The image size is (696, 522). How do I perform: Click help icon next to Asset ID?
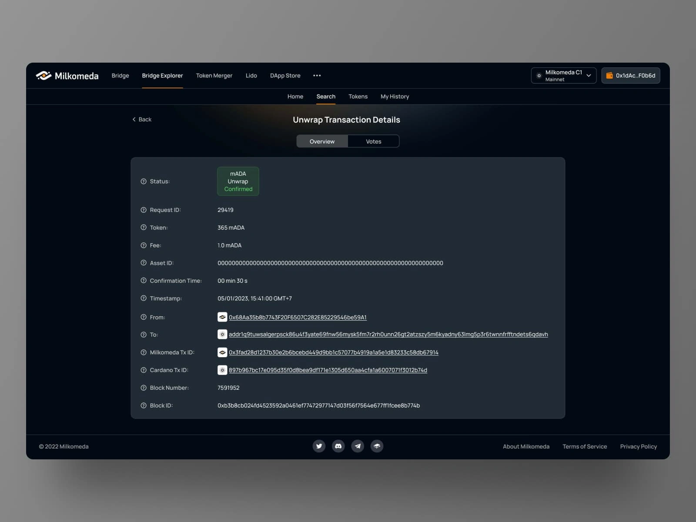coord(144,263)
